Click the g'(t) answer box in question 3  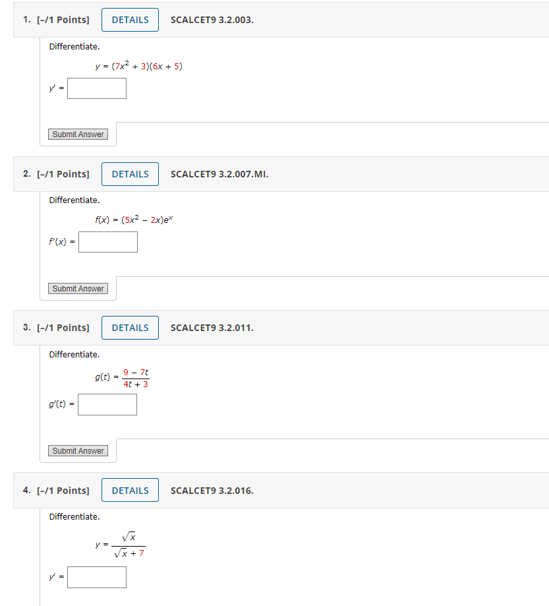pos(107,404)
